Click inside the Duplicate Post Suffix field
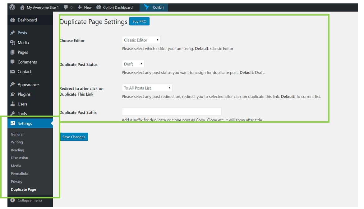The height and width of the screenshot is (209, 364). (172, 112)
